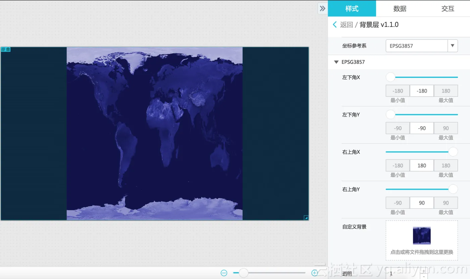Click 右上角X minimum value box

tap(397, 165)
